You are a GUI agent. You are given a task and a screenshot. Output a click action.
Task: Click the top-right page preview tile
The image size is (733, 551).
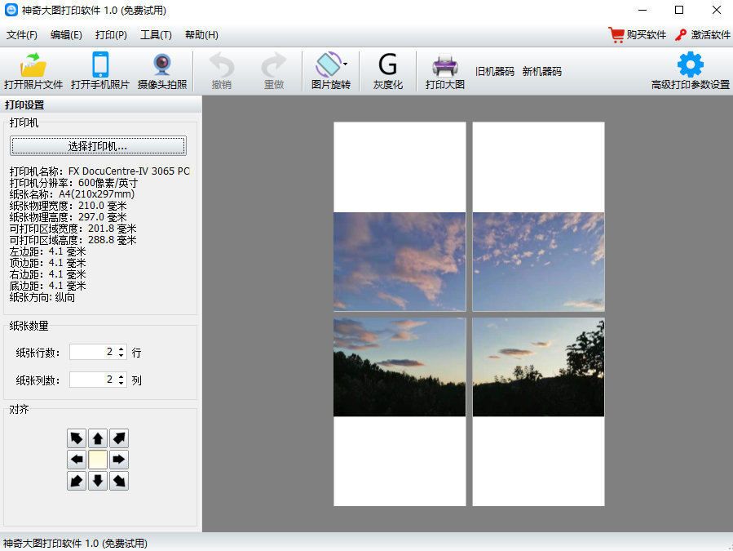[x=538, y=216]
